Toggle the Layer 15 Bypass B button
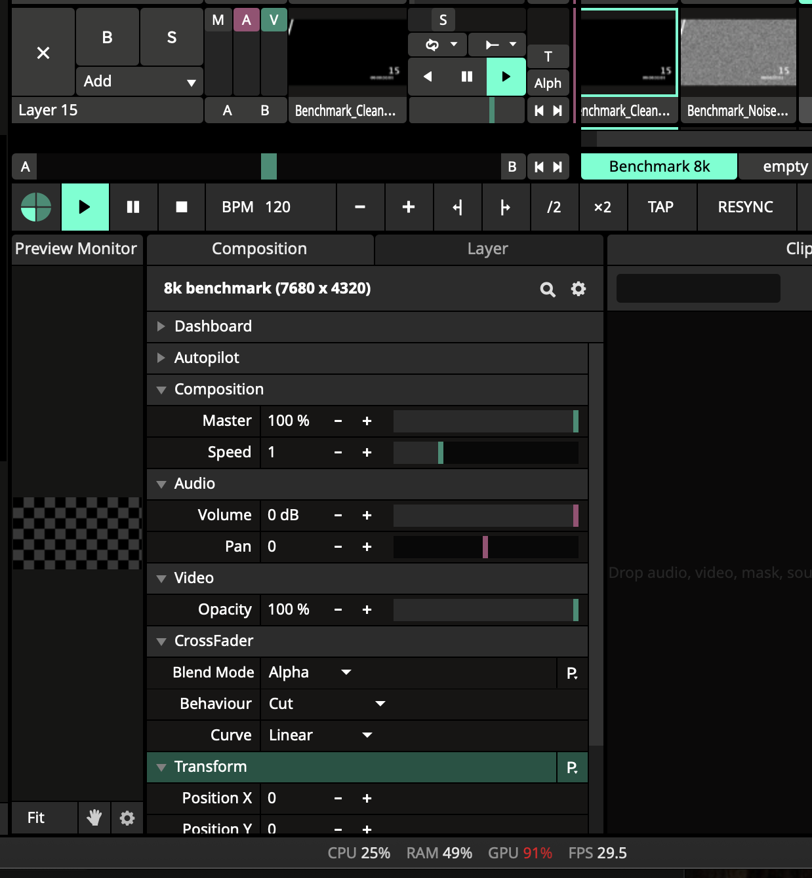This screenshot has width=812, height=878. coord(108,37)
